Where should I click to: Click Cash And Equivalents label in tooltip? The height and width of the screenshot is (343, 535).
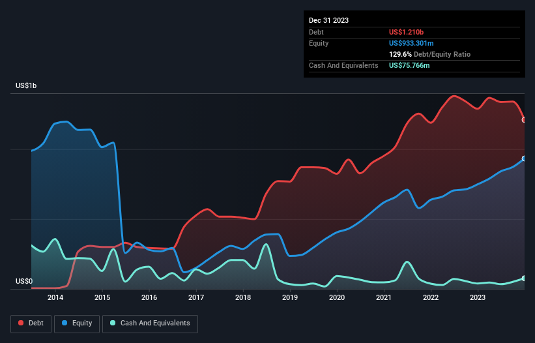coord(343,65)
